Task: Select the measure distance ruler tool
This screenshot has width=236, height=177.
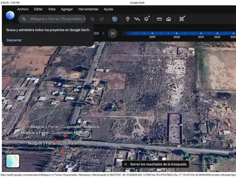Action: click(159, 19)
